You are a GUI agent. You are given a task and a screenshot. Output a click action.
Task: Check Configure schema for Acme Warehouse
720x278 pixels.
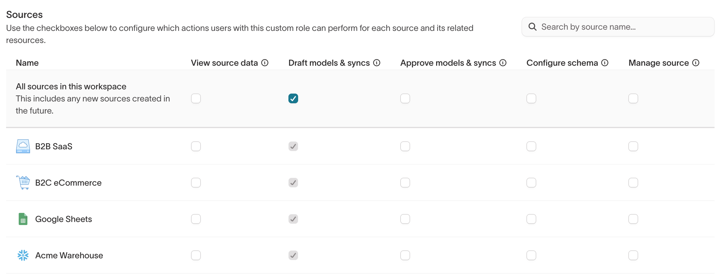pos(531,255)
